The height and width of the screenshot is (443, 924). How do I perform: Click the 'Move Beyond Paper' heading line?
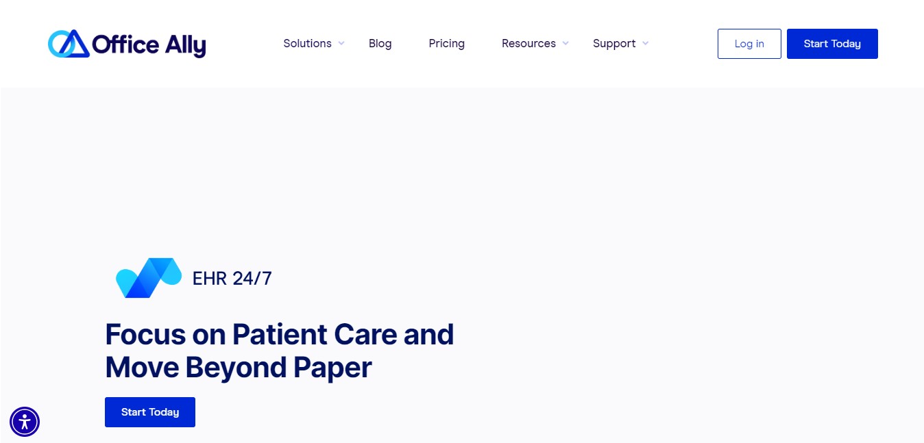tap(239, 368)
